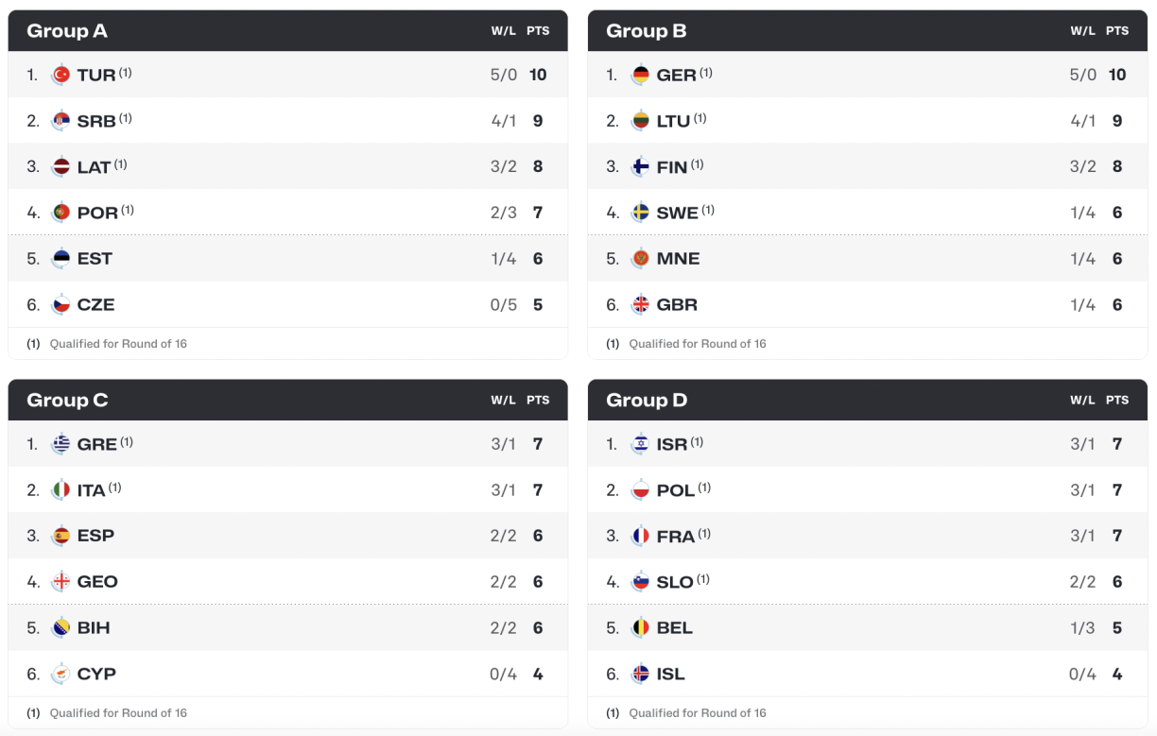
Task: Click the Georgia flag icon
Action: [61, 582]
